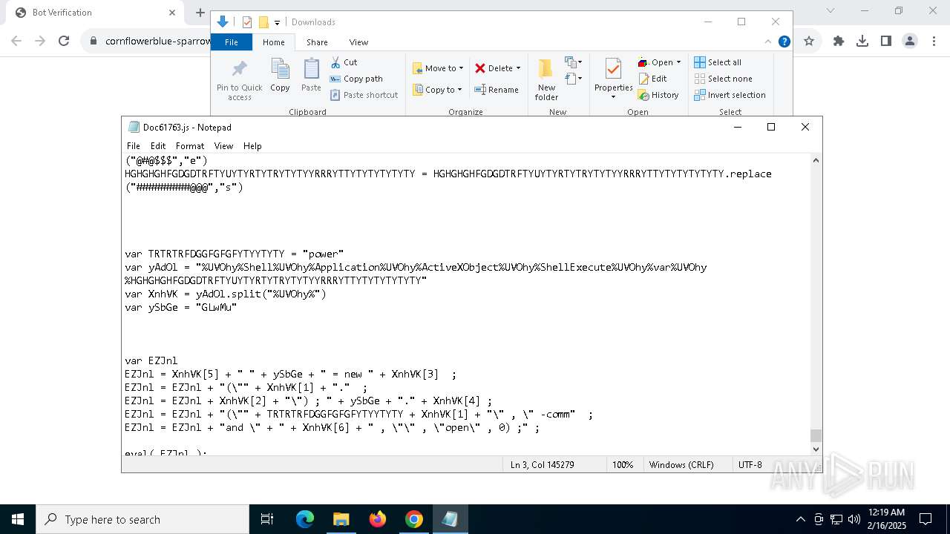Image resolution: width=950 pixels, height=534 pixels.
Task: Open the Chrome profile avatar
Action: [x=910, y=42]
